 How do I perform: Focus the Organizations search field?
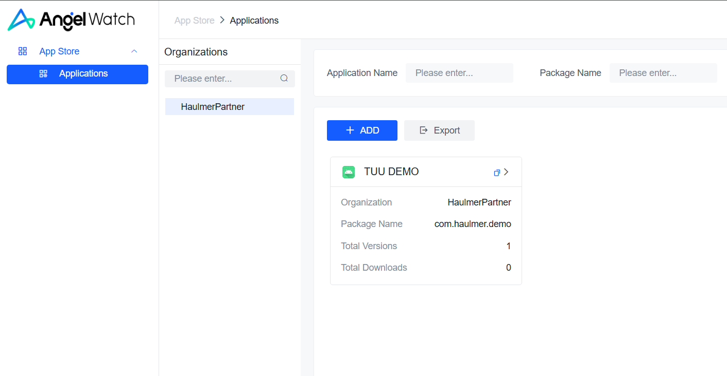230,79
